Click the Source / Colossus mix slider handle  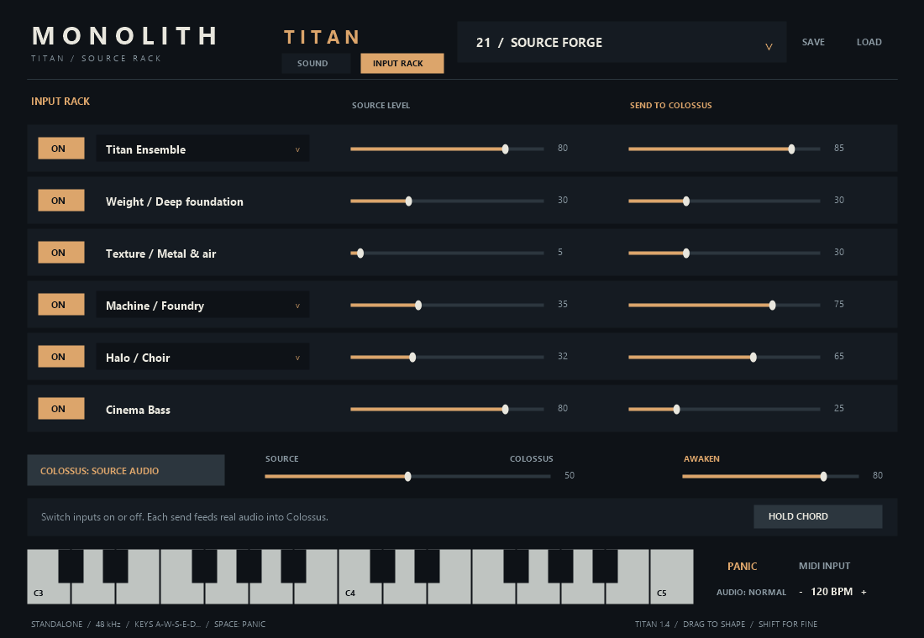tap(407, 477)
